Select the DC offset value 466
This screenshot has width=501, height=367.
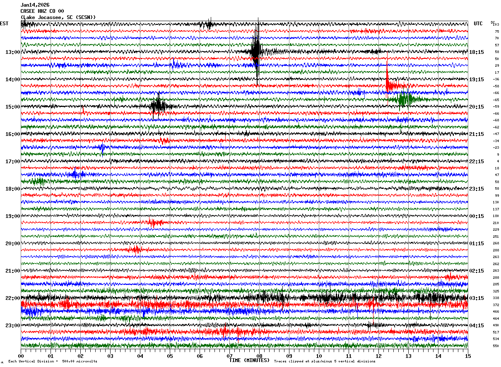pyautogui.click(x=496, y=311)
